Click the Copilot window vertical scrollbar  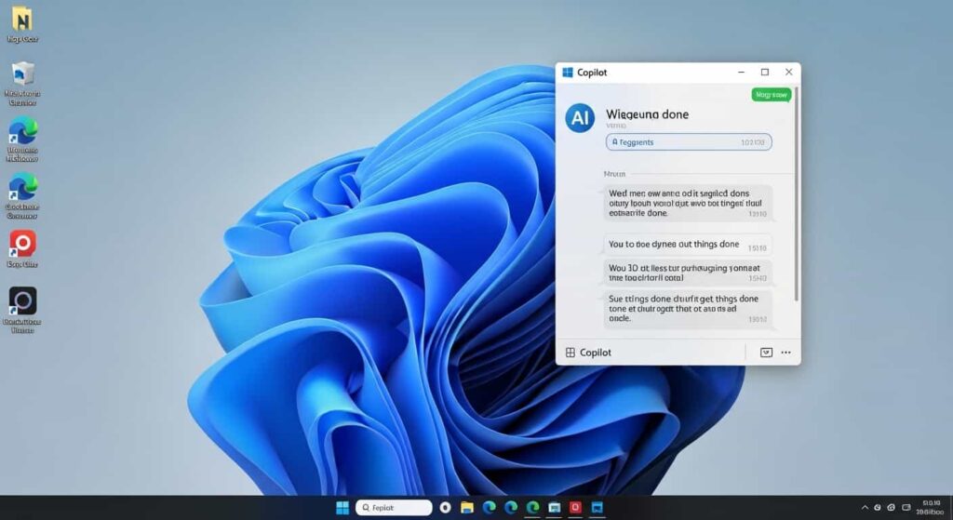pyautogui.click(x=797, y=194)
